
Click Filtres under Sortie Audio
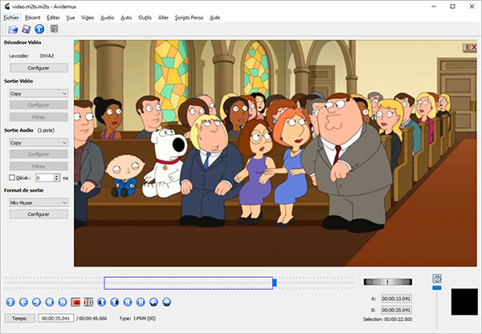click(x=39, y=166)
